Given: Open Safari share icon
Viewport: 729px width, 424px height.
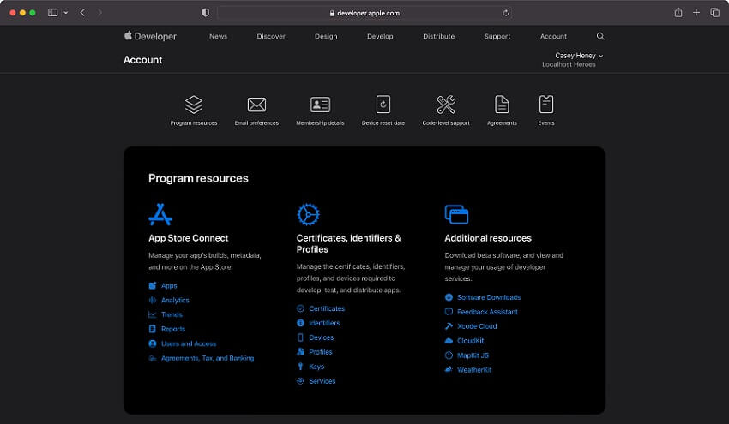Looking at the screenshot, I should [678, 13].
